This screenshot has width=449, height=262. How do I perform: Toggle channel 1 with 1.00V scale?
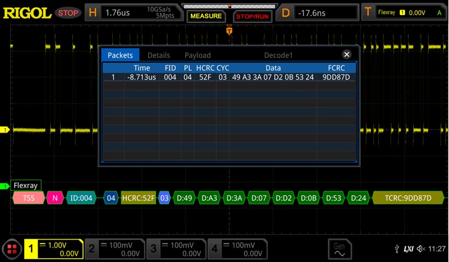pyautogui.click(x=53, y=249)
